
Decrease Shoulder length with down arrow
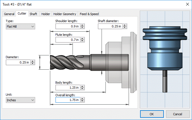click(82, 27)
